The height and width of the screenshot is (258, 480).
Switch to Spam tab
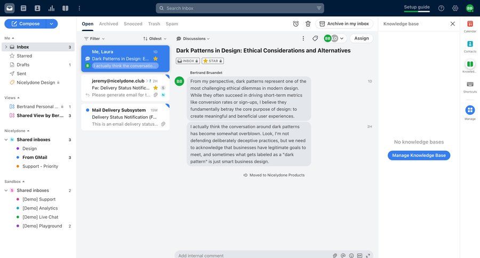tap(172, 23)
